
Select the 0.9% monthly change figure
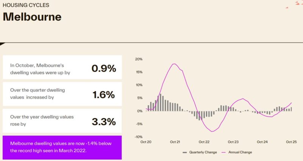104,68
